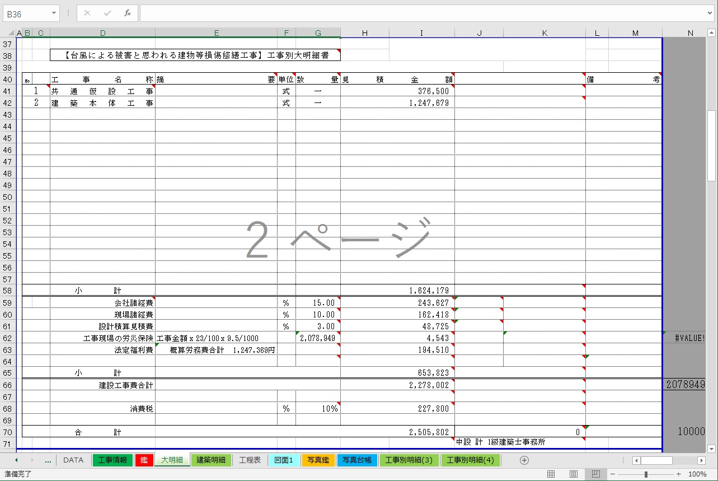Enable Page Break Preview view

[x=595, y=474]
